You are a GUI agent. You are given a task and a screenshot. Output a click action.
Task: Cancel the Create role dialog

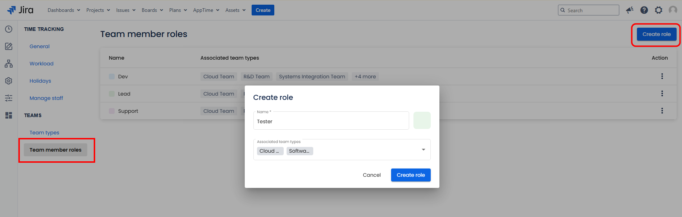(x=372, y=175)
